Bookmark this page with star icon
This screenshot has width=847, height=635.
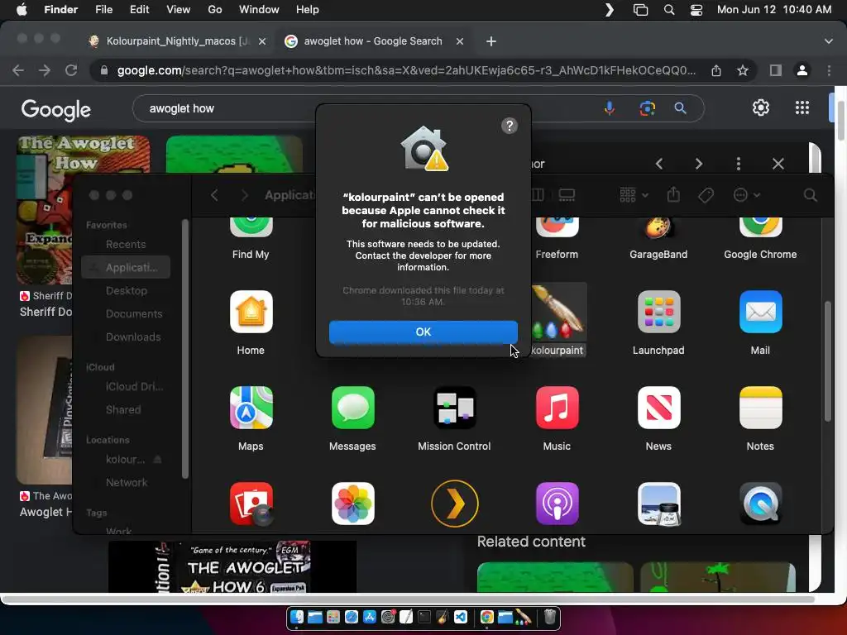click(x=743, y=70)
